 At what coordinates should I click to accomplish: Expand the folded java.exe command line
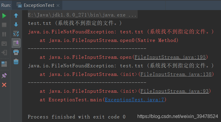click(82, 15)
